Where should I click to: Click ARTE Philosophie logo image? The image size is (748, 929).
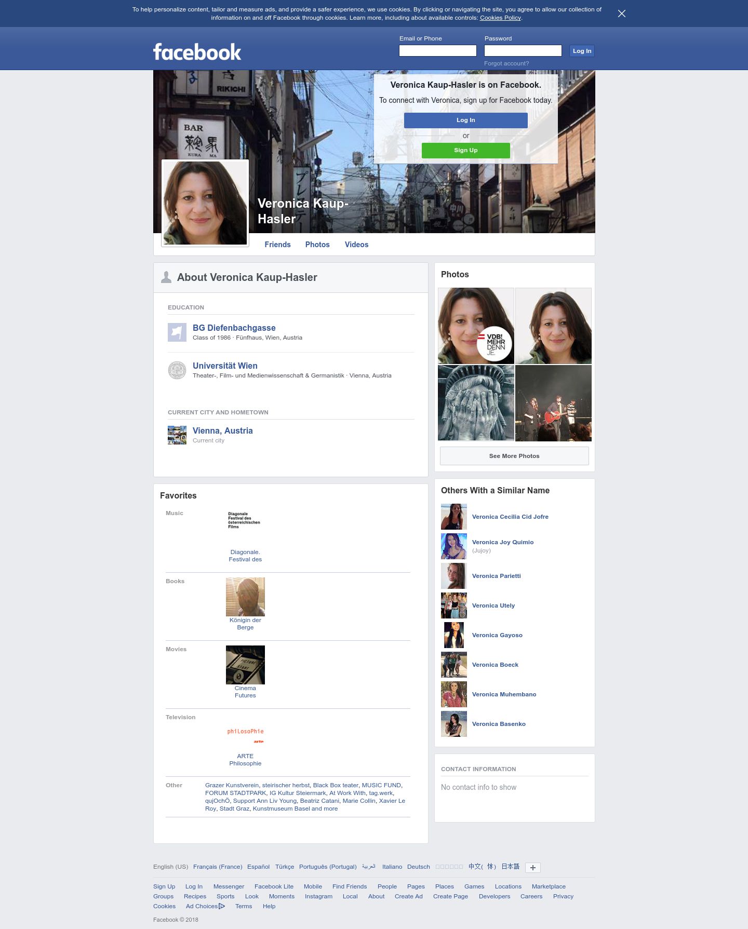click(x=245, y=733)
